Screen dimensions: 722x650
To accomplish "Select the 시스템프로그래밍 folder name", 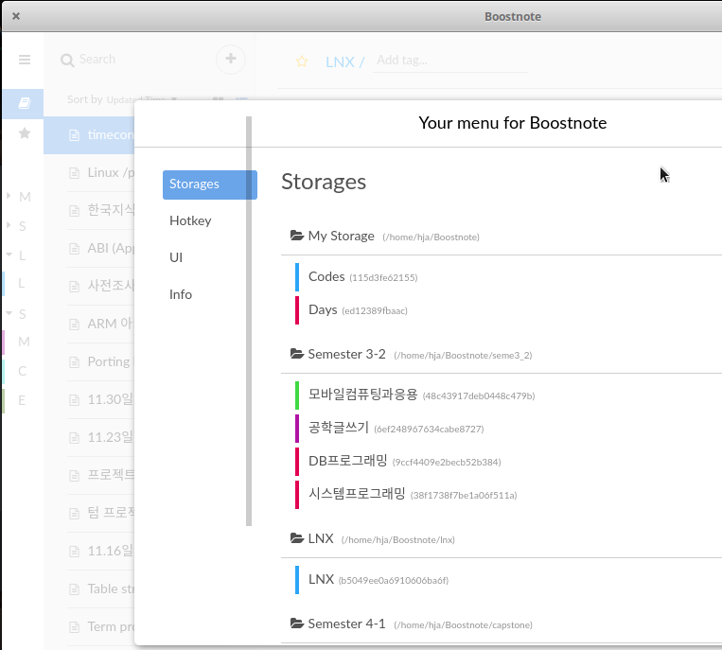I will (357, 494).
